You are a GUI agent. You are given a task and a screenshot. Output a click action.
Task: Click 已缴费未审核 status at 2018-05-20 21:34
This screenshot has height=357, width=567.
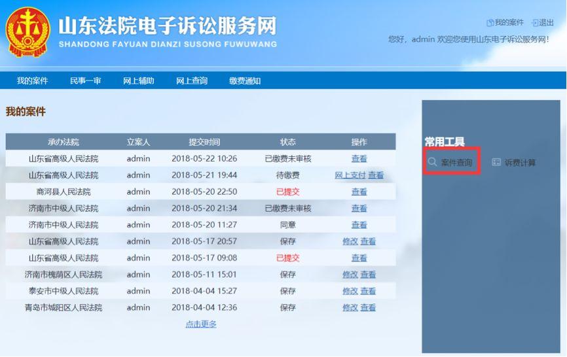(288, 209)
